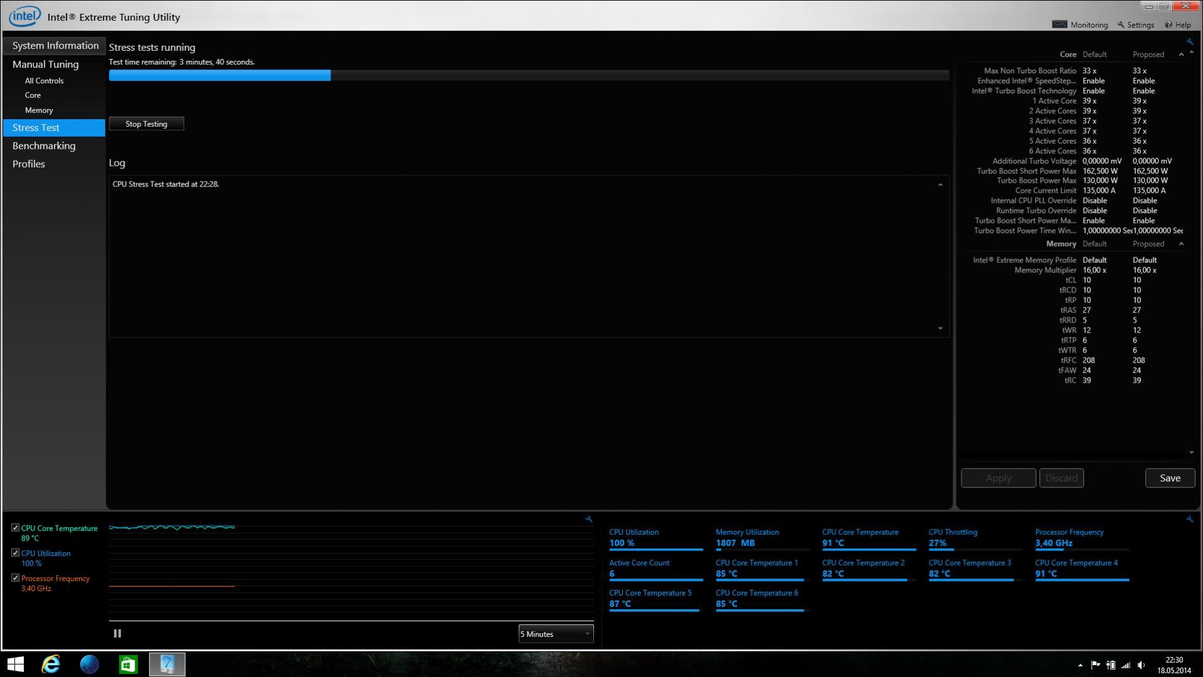Toggle the CPU Core Temperature graph checkbox
1203x677 pixels.
pyautogui.click(x=15, y=528)
